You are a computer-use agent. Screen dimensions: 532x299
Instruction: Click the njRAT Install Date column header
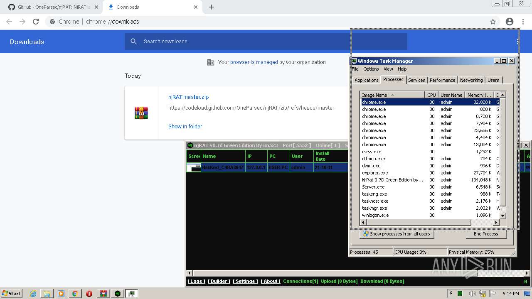[330, 156]
